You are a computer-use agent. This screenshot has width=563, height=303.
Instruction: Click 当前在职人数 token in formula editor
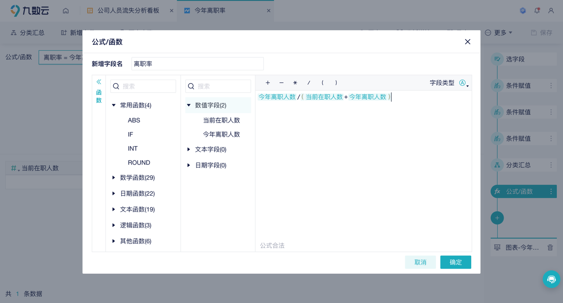point(324,97)
